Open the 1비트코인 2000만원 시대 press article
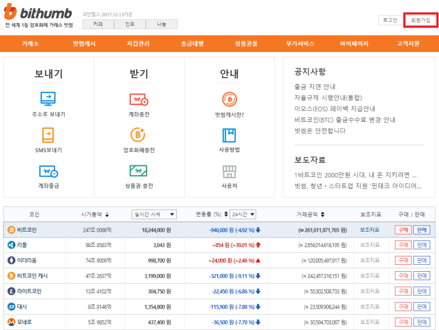Viewport: 439px width, 330px height. pos(355,175)
